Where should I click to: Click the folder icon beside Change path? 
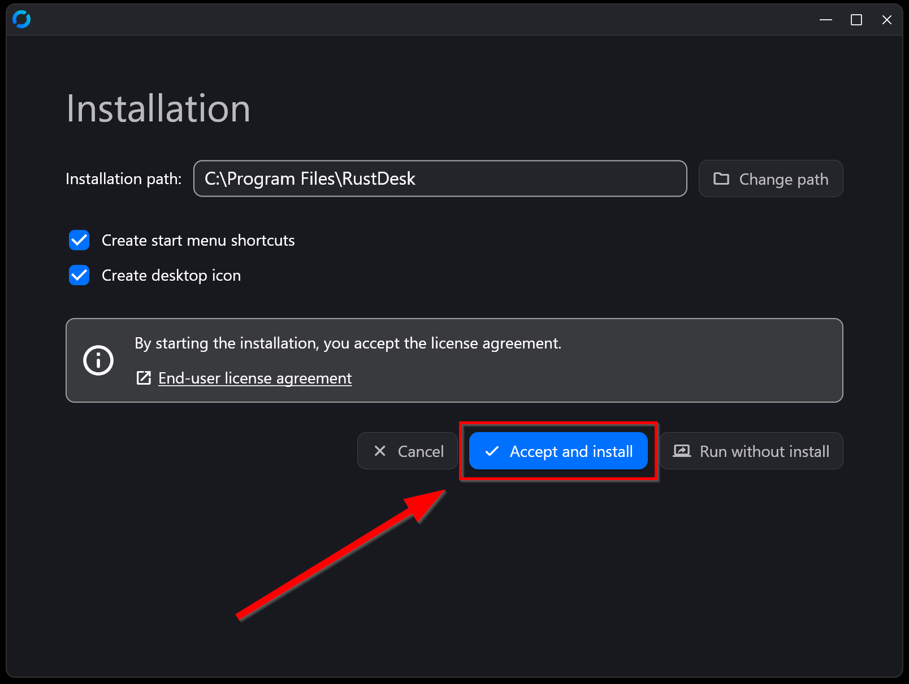pos(721,179)
